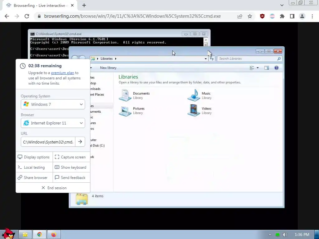Click the change view icon in Explorer
319x239 pixels.
coord(252,68)
